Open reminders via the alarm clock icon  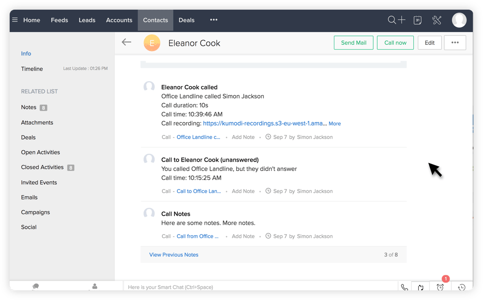(440, 287)
